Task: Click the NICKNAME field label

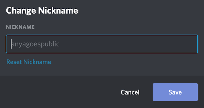Action: (20, 27)
